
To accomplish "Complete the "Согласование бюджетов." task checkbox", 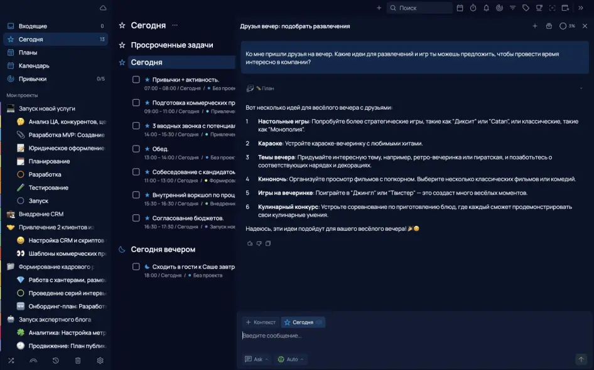I will point(136,218).
